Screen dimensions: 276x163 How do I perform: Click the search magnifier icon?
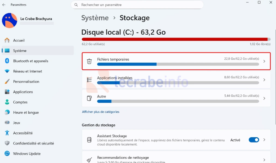[x=76, y=5]
